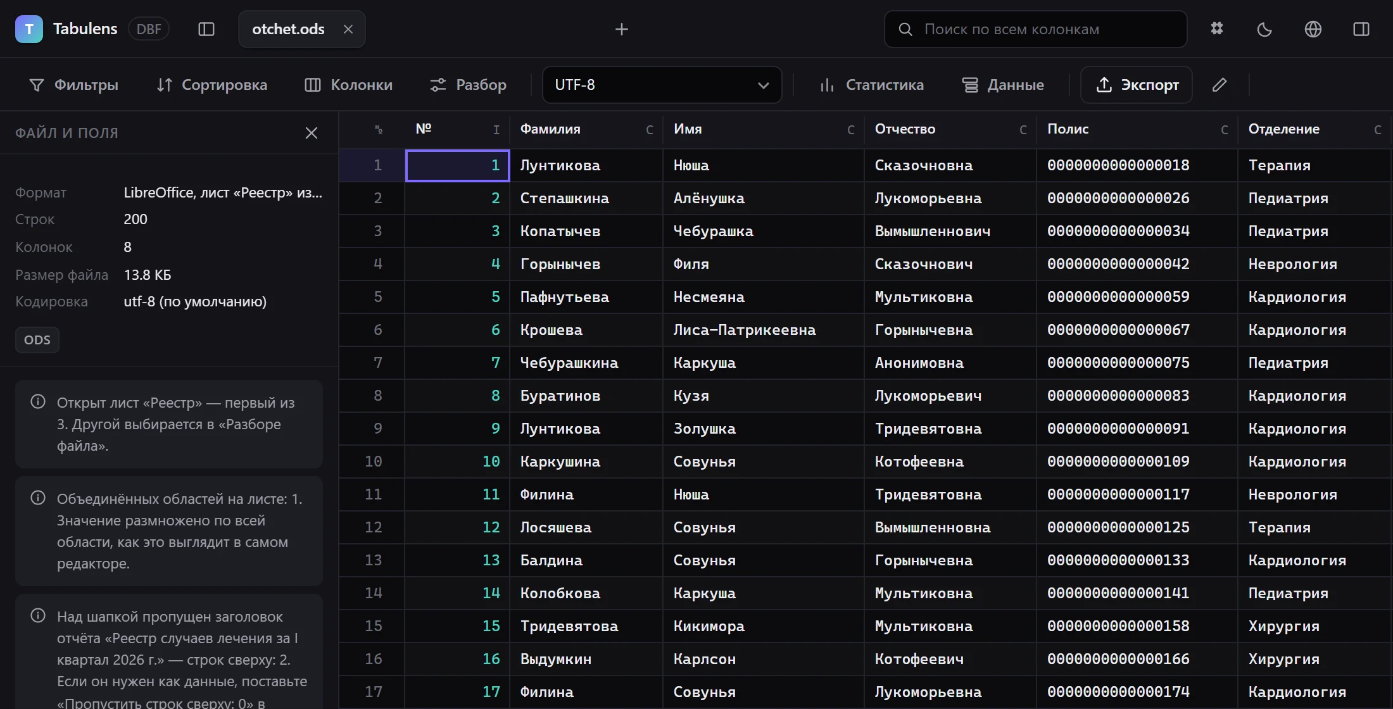Select policy cell 0000000000000109

coord(1137,461)
